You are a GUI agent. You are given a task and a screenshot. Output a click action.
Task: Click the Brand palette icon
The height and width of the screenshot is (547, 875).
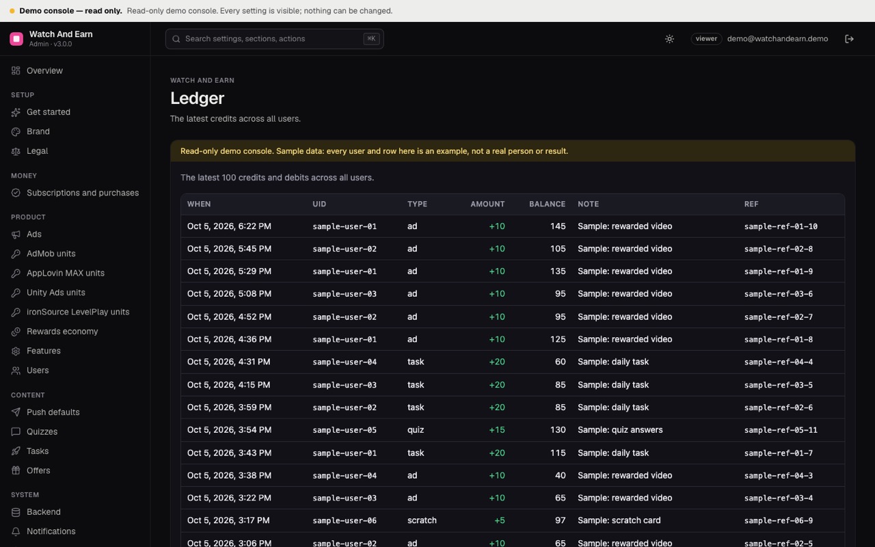[16, 131]
